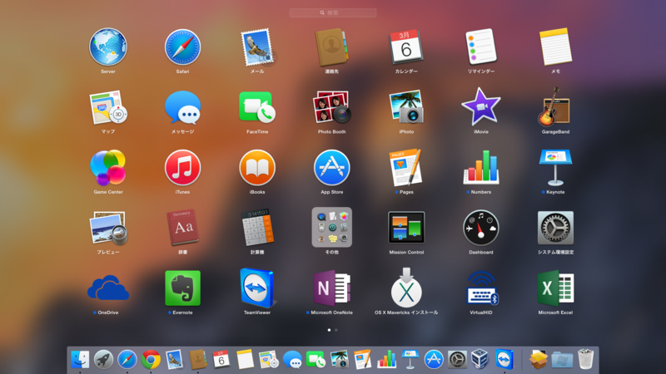
Task: Open メール app in Launchpad grid
Action: click(x=257, y=47)
